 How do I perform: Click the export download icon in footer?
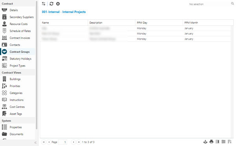pyautogui.click(x=205, y=142)
